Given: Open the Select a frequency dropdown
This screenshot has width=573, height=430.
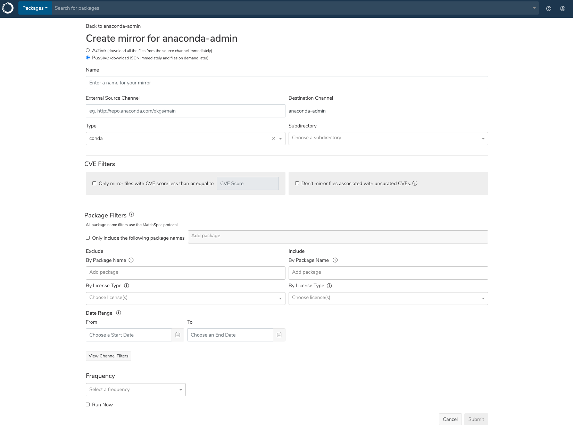Looking at the screenshot, I should click(x=136, y=390).
